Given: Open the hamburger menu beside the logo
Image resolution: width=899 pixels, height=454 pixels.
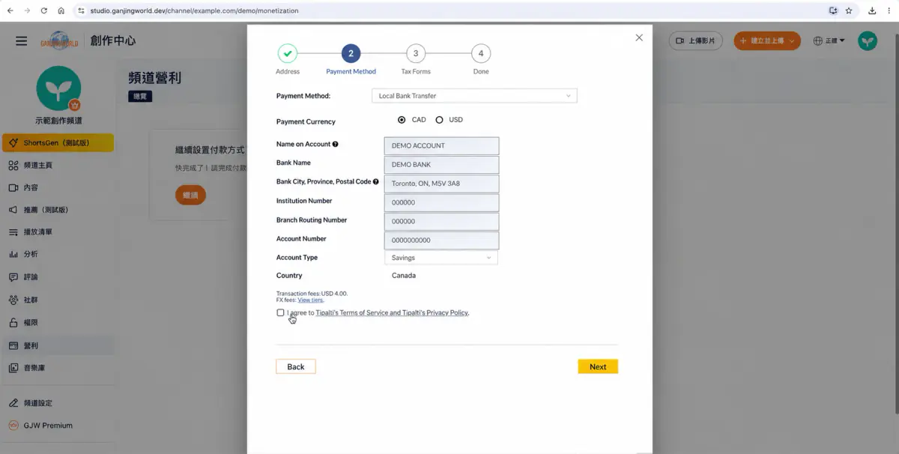Looking at the screenshot, I should (21, 41).
